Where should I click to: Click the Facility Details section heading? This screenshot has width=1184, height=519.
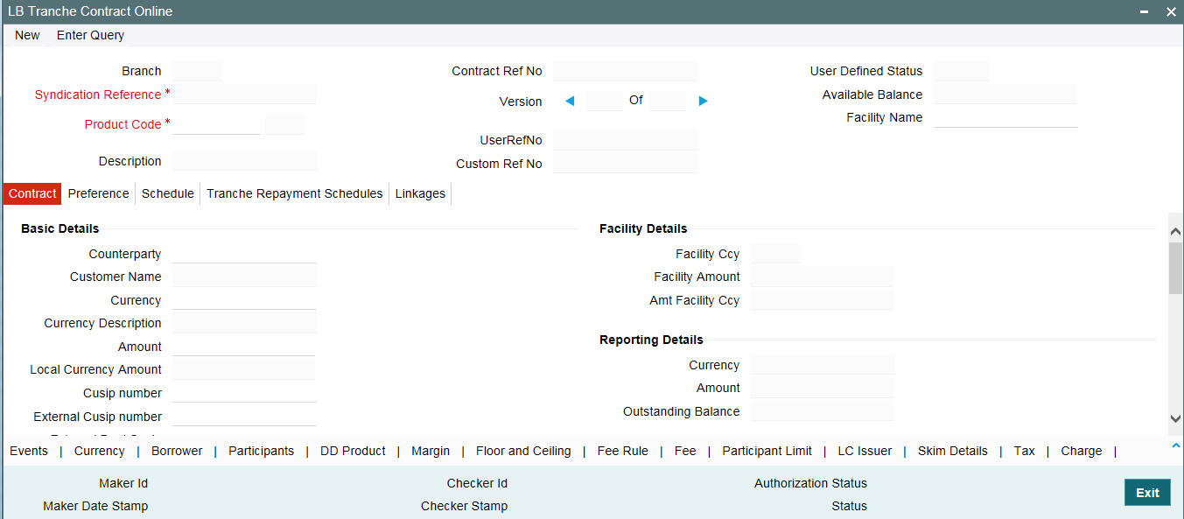click(643, 228)
